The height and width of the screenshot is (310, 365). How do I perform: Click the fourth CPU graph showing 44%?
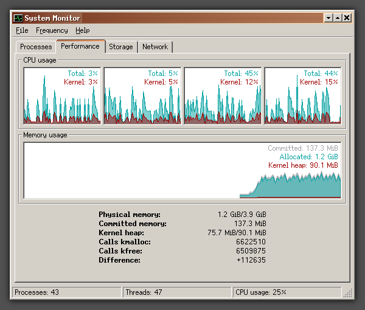click(x=303, y=96)
